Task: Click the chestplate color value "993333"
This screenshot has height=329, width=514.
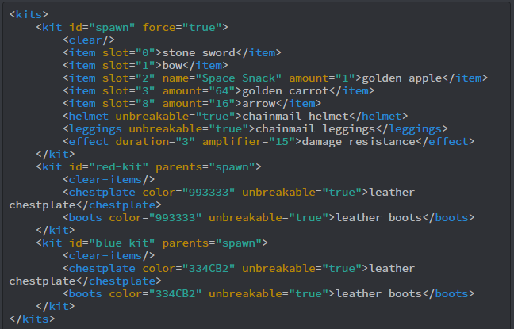Action: [209, 193]
